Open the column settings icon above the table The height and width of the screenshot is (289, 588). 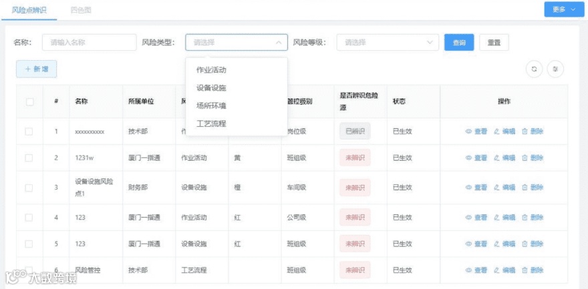555,69
